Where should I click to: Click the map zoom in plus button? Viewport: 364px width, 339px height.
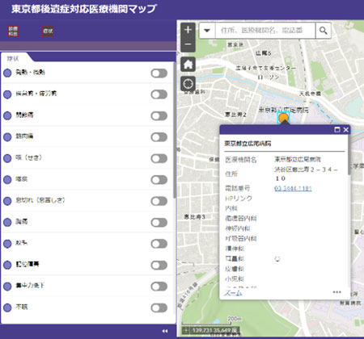(188, 30)
